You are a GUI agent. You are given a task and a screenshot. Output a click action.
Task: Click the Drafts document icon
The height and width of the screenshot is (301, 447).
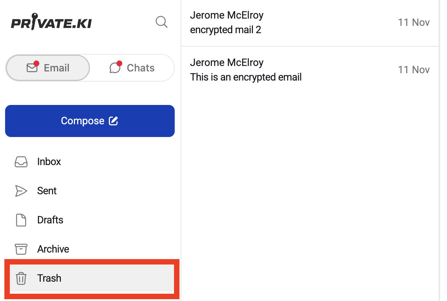21,220
